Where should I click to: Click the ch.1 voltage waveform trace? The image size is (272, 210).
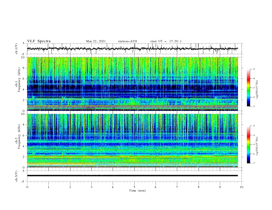(x=132, y=49)
